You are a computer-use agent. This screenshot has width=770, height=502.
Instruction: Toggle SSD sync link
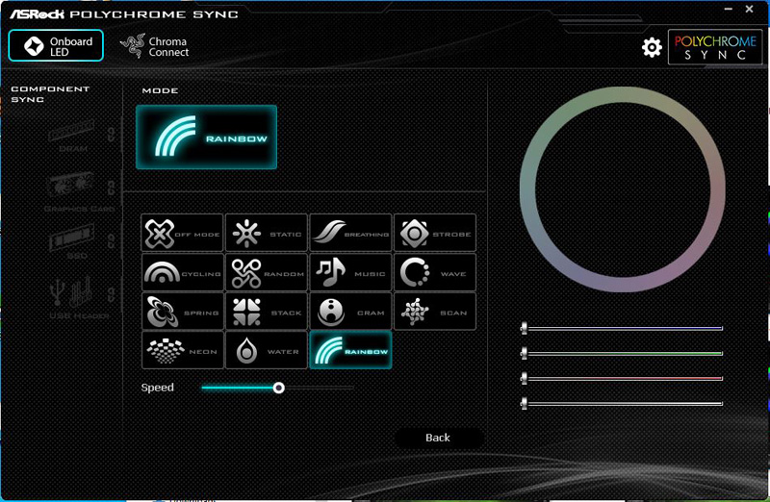click(x=112, y=241)
